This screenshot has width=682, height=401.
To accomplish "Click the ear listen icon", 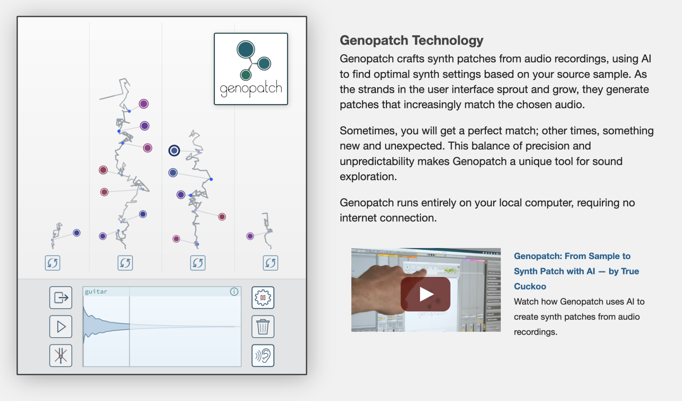I will (263, 355).
